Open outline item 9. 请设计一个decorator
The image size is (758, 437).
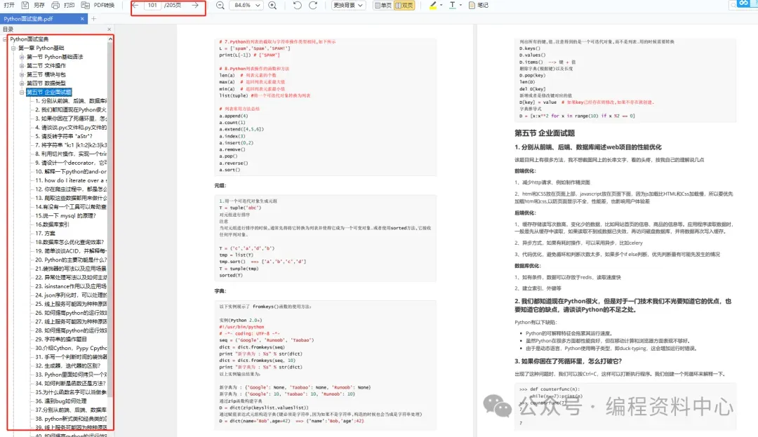(x=71, y=163)
